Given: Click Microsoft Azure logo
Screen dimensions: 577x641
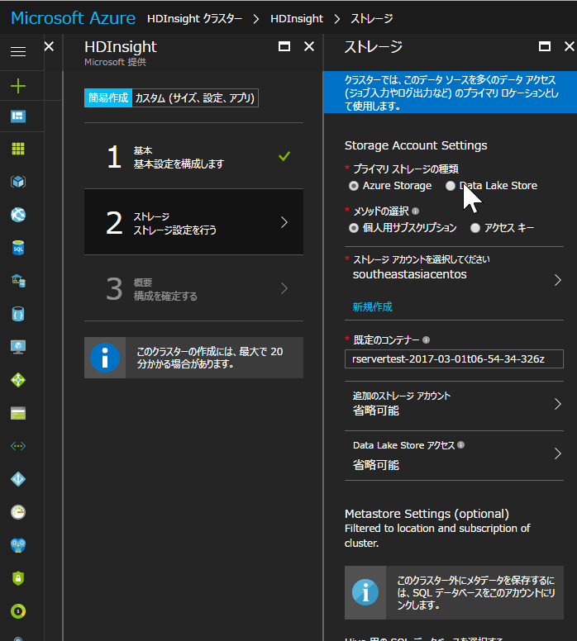Looking at the screenshot, I should [73, 18].
